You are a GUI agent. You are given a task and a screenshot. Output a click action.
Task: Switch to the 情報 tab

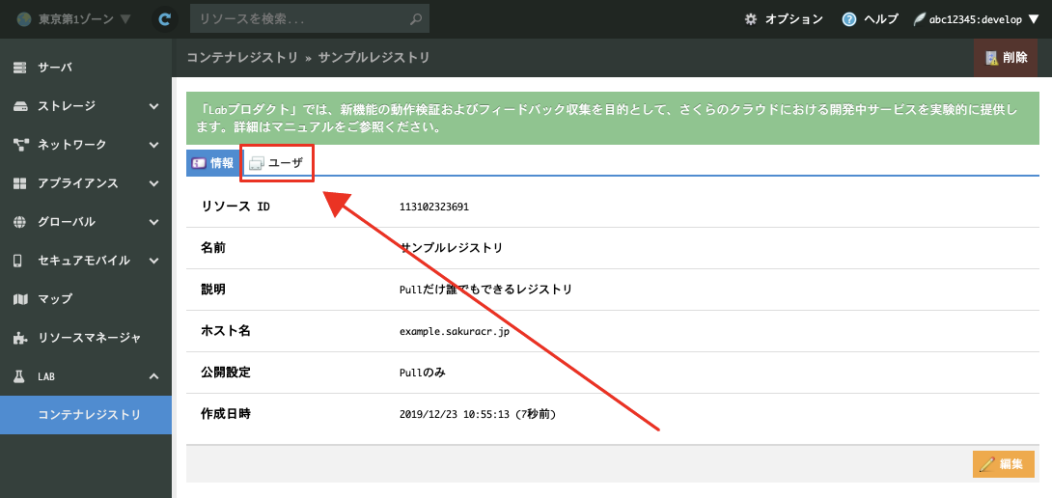click(x=213, y=162)
